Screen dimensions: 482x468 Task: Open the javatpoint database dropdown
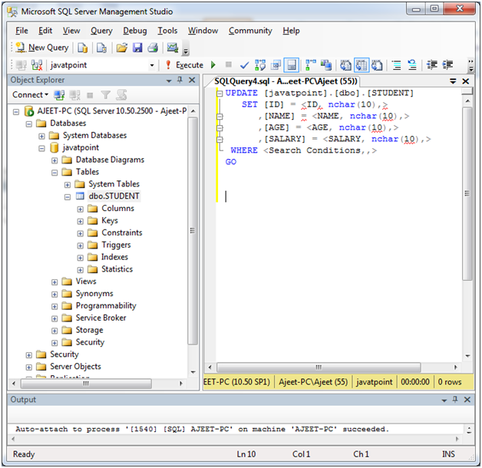[151, 65]
